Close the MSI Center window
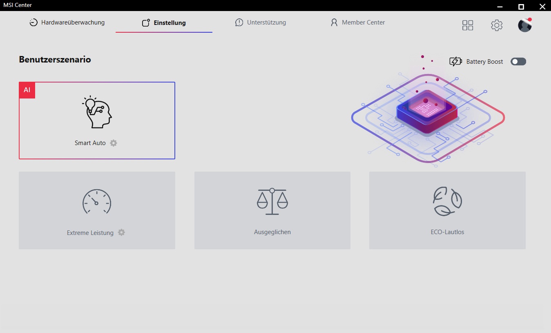 [x=542, y=7]
